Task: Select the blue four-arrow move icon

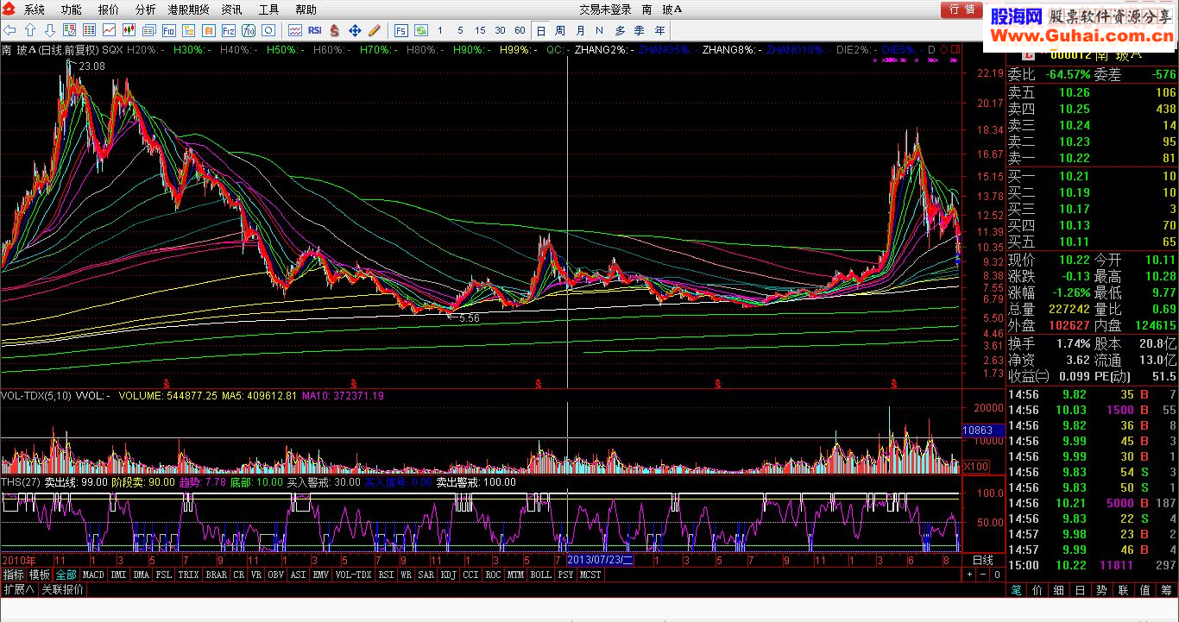Action: coord(355,30)
